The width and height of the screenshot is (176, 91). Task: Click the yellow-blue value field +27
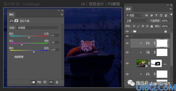point(55,50)
